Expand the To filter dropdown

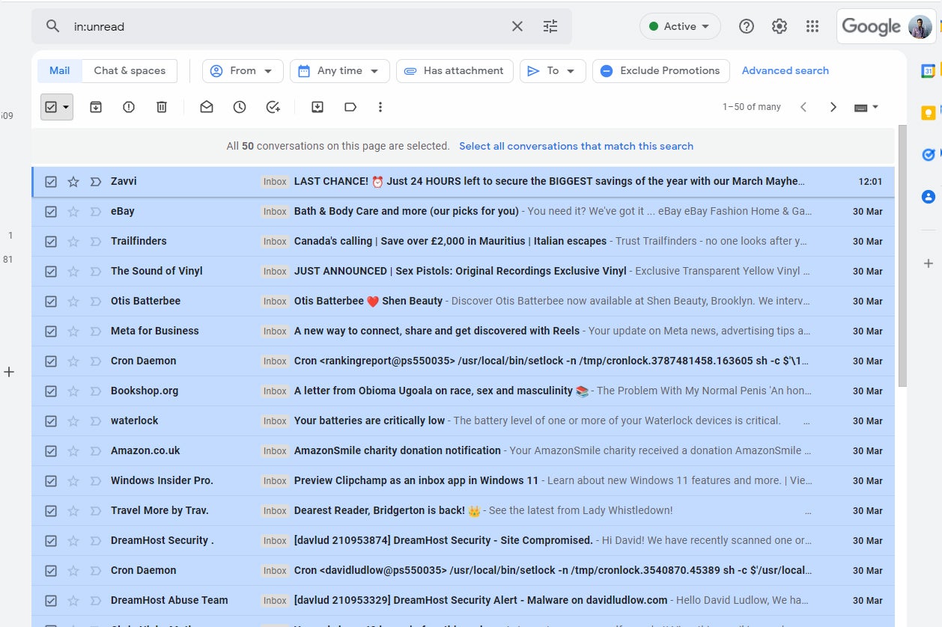[x=553, y=71]
